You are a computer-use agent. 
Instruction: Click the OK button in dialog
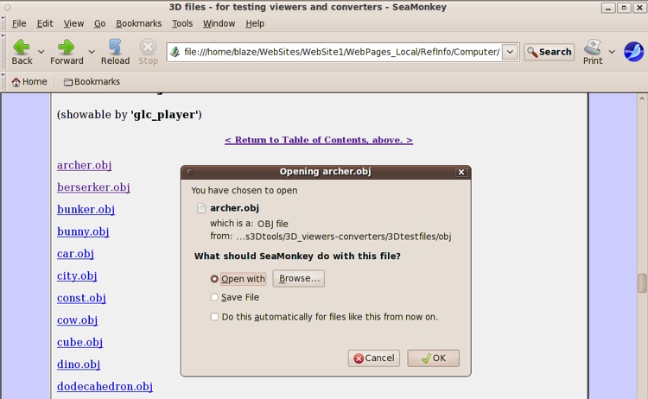point(433,358)
